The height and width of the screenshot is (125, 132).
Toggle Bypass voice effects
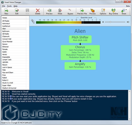[x=70, y=12]
